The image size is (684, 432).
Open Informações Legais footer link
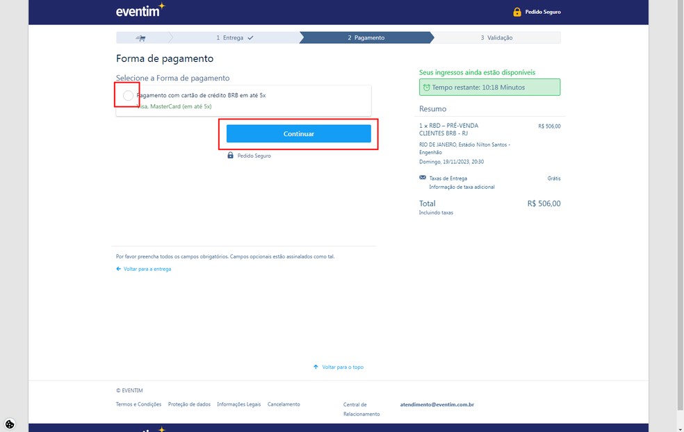(238, 404)
